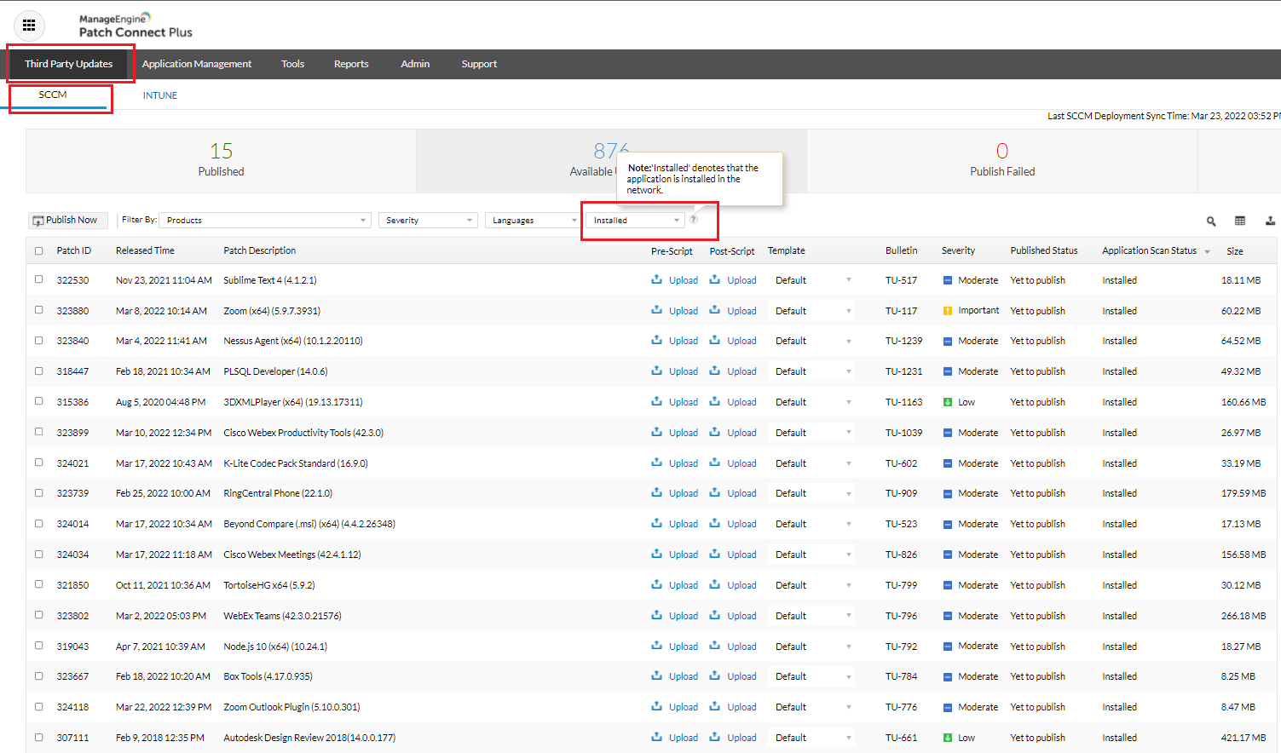1281x753 pixels.
Task: Click the Published Status column header
Action: point(1044,250)
